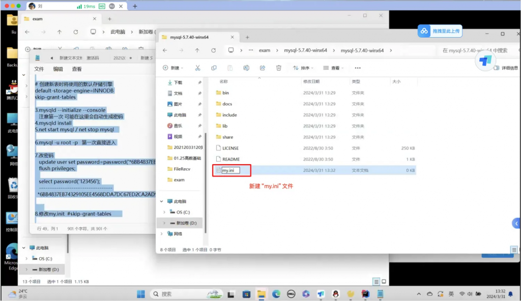Image resolution: width=521 pixels, height=301 pixels.
Task: Click the Delete trash can icon
Action: point(279,68)
